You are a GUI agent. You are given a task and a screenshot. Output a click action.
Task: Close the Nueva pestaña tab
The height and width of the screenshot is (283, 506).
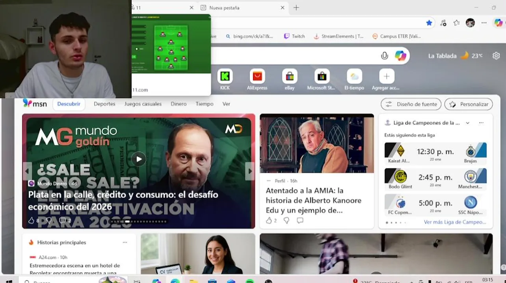coord(283,7)
